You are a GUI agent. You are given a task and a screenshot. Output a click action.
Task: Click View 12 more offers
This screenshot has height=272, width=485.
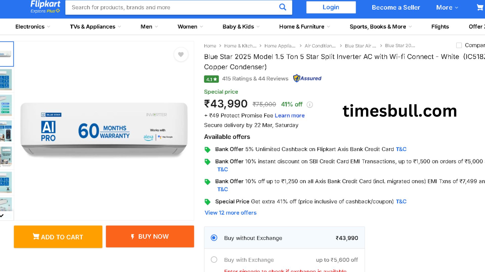(x=230, y=213)
